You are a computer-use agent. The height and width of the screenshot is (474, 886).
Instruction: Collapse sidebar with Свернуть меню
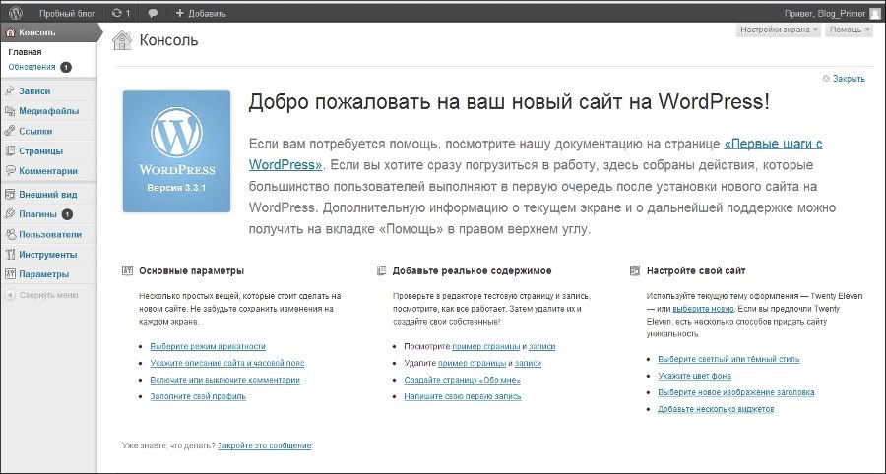48,295
